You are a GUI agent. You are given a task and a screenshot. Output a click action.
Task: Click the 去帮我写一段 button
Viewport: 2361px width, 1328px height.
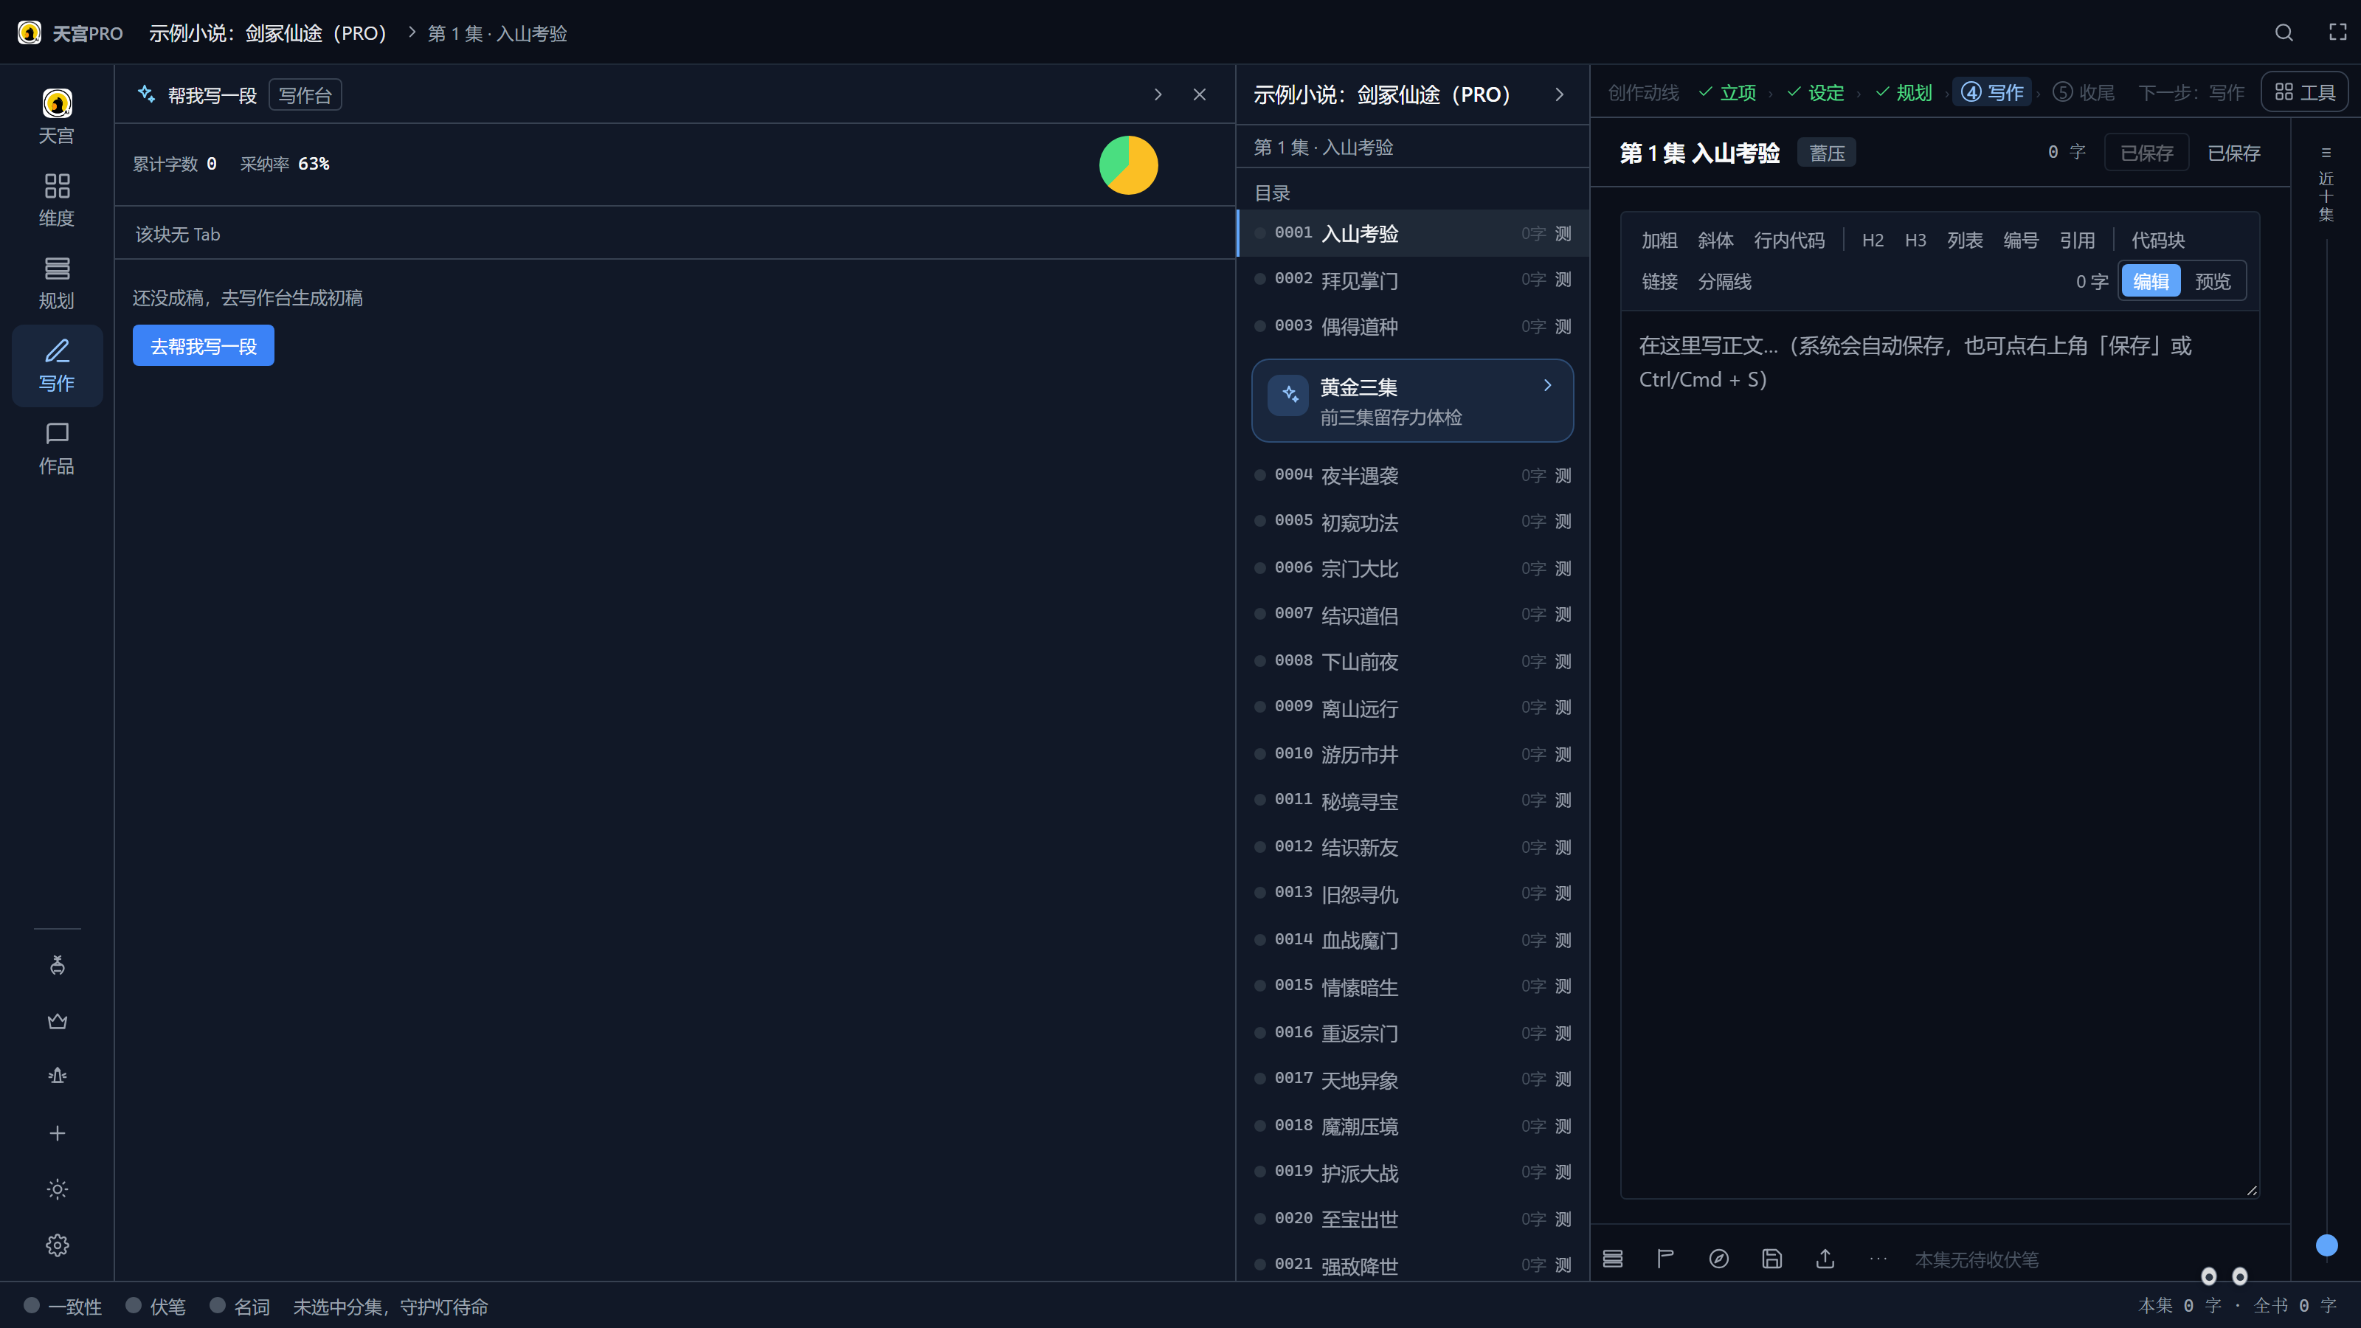click(x=204, y=345)
